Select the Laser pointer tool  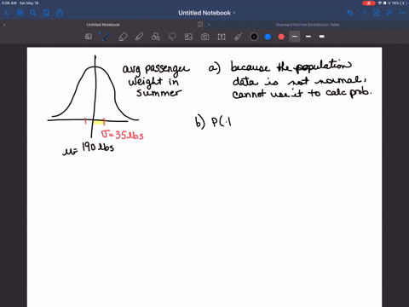click(x=238, y=37)
